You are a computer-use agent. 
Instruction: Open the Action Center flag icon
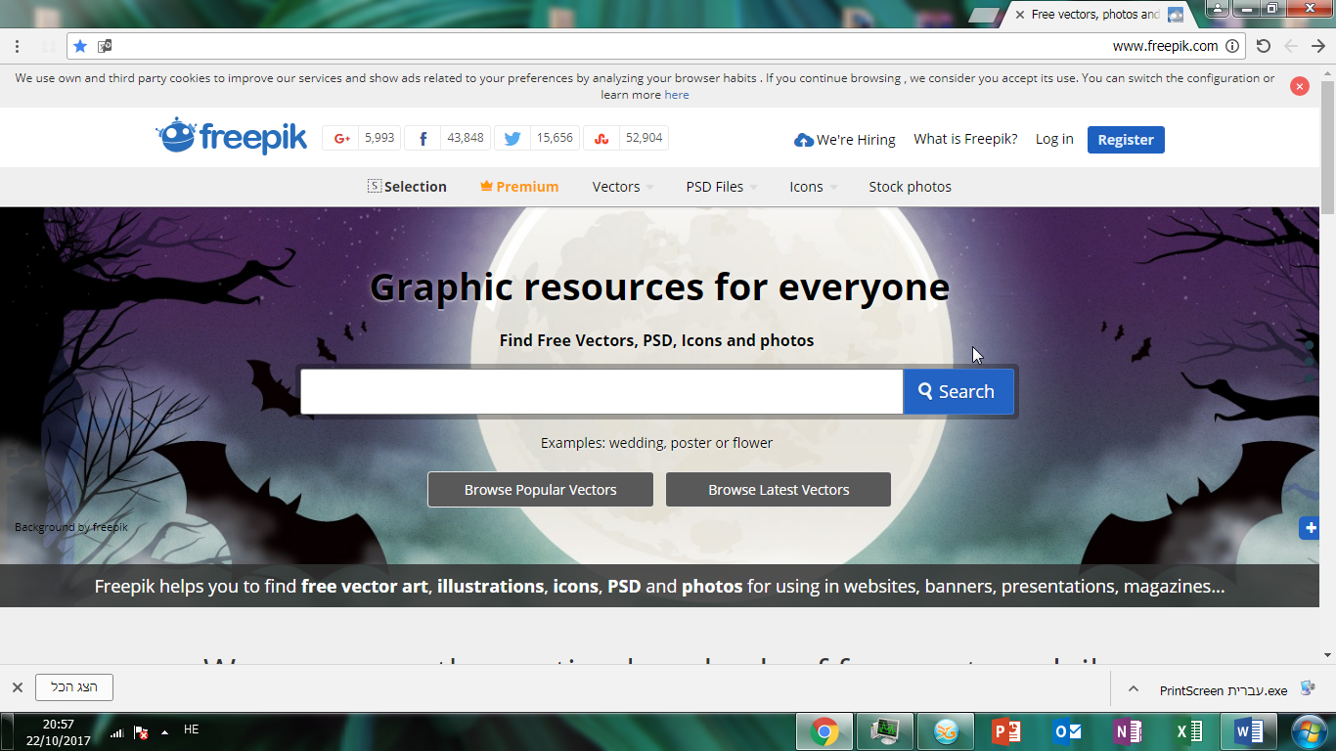141,732
